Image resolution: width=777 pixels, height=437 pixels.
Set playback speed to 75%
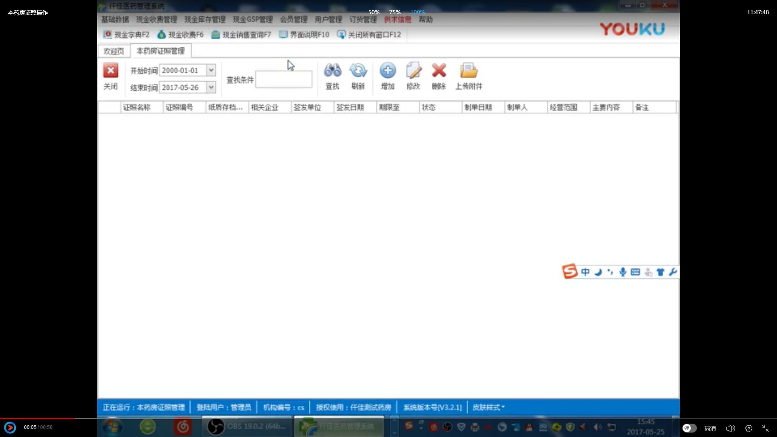(395, 12)
